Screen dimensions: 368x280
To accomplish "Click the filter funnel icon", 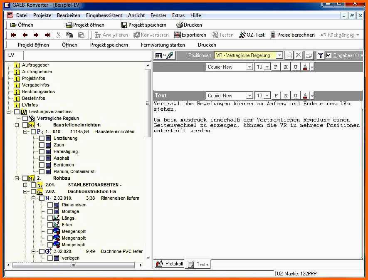I will 320,55.
